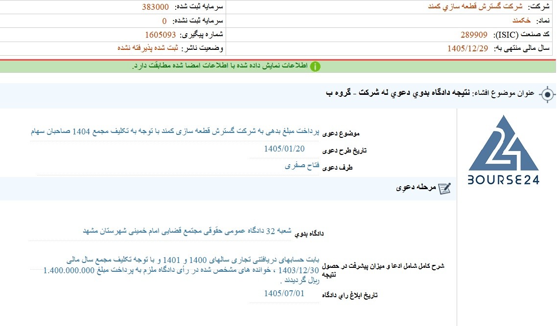Click the label وضعیت ناشر
The image size is (558, 326).
(202, 48)
